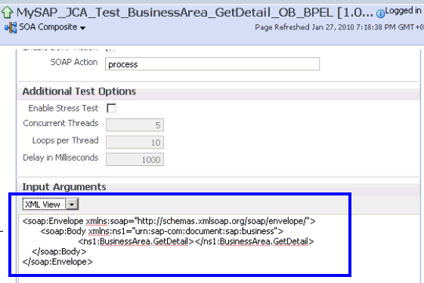The height and width of the screenshot is (283, 424).
Task: Click the Loops per Thread field
Action: click(x=135, y=142)
